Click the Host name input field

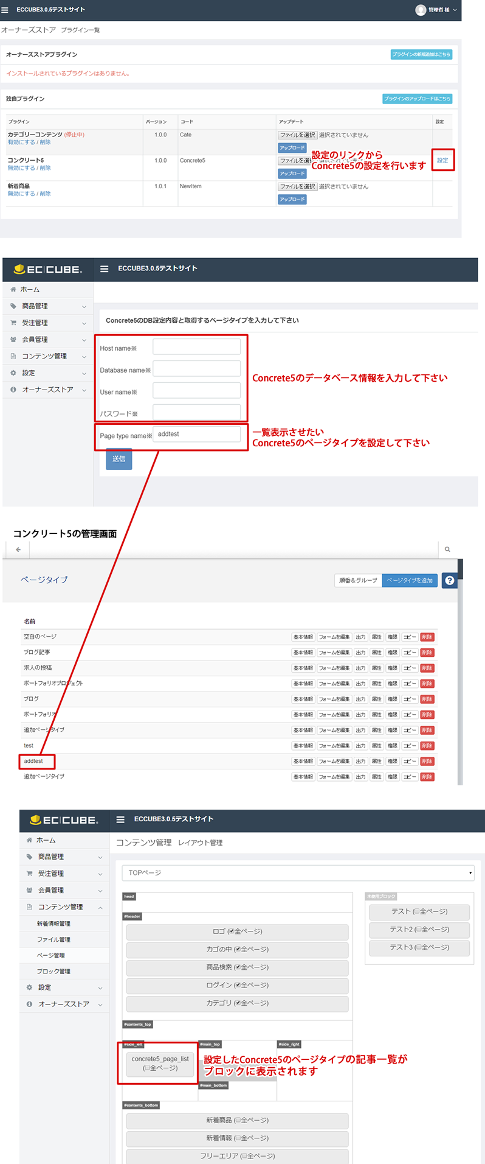click(196, 347)
